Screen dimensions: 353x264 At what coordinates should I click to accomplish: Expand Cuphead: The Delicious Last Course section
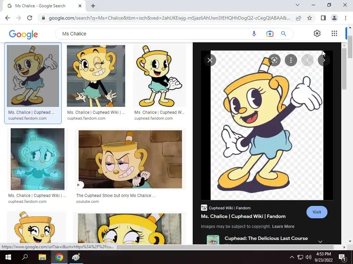[x=320, y=242]
